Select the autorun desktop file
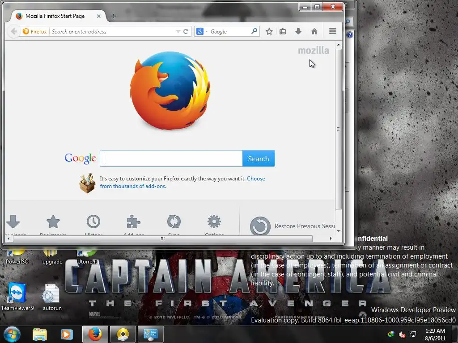 (52, 297)
